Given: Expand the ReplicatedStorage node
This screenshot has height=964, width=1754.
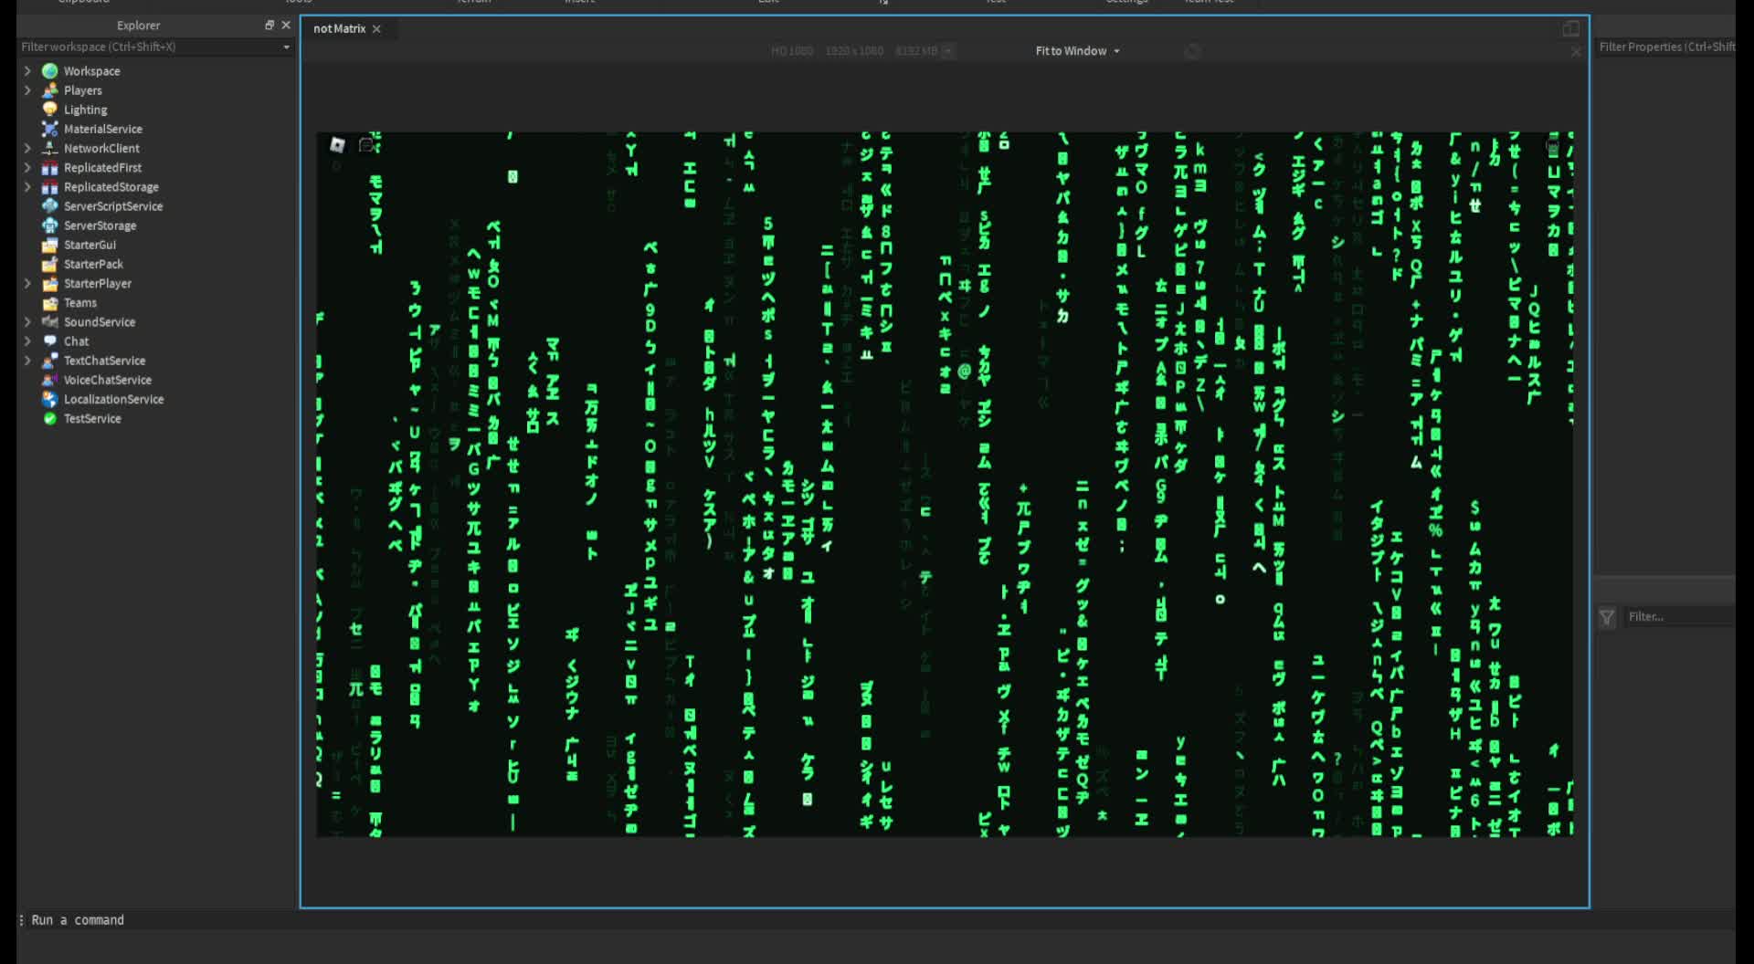Looking at the screenshot, I should click(x=26, y=186).
